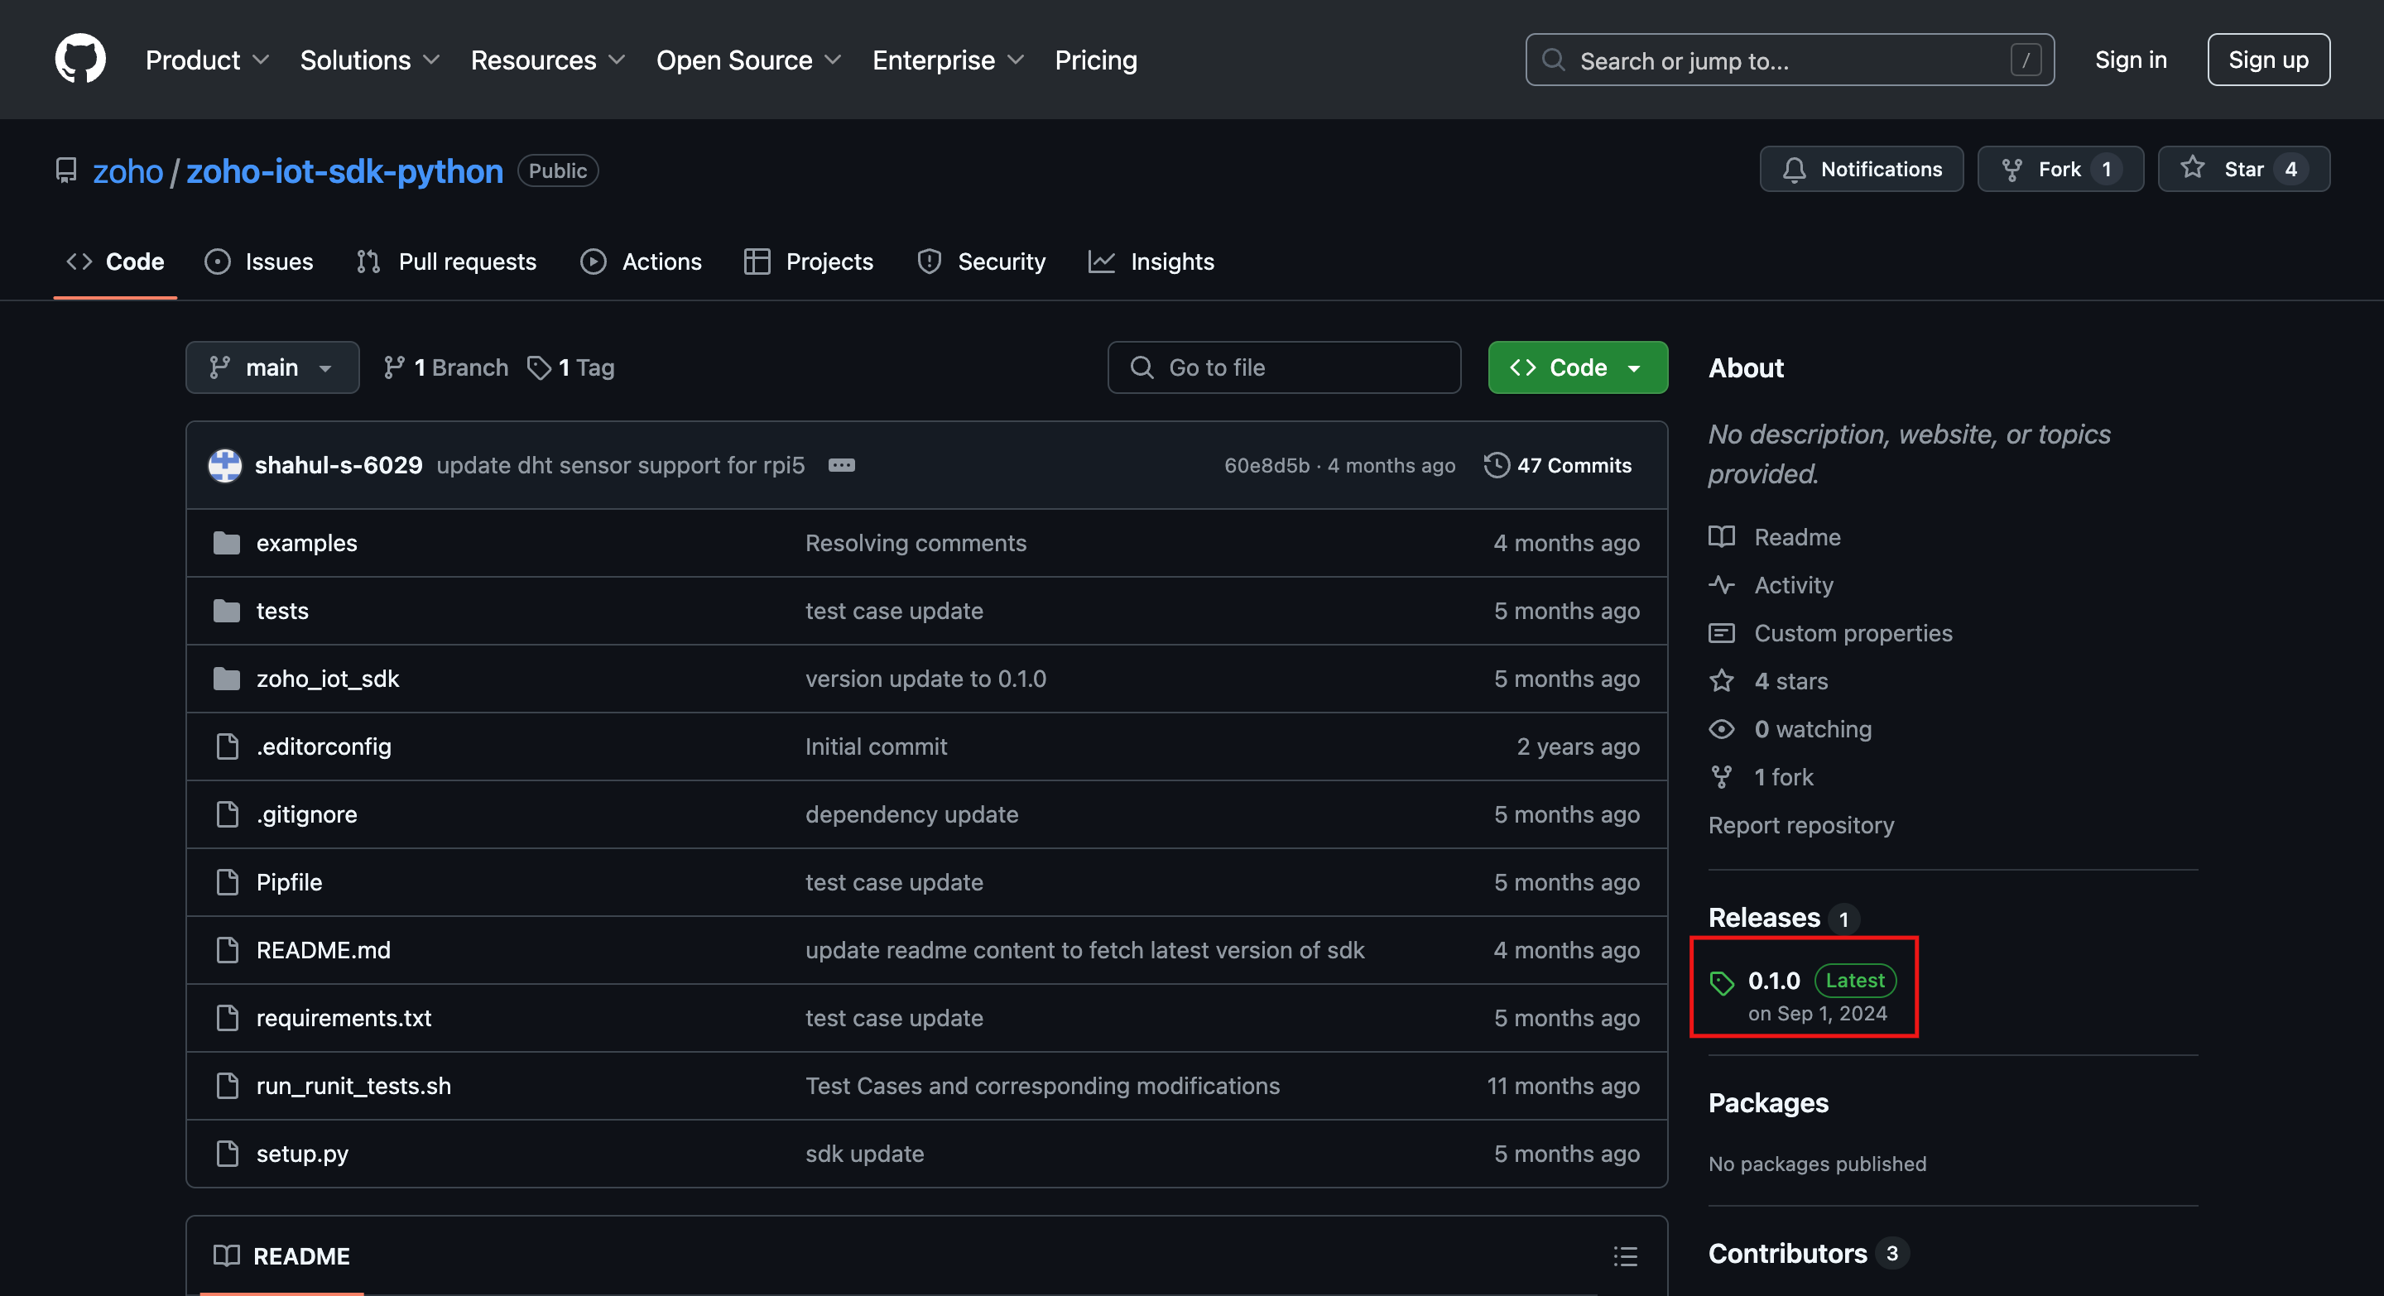Click the GitHub Octocat logo
2384x1296 pixels.
point(80,60)
